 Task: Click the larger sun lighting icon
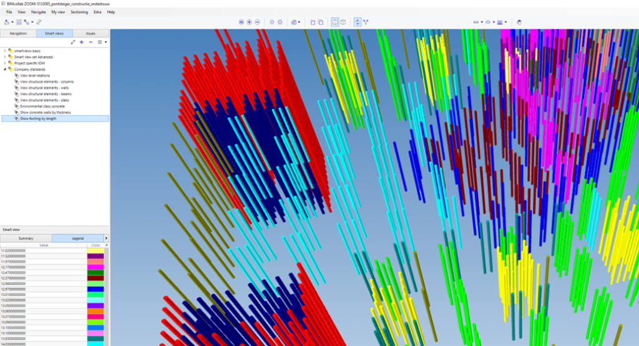pos(280,22)
